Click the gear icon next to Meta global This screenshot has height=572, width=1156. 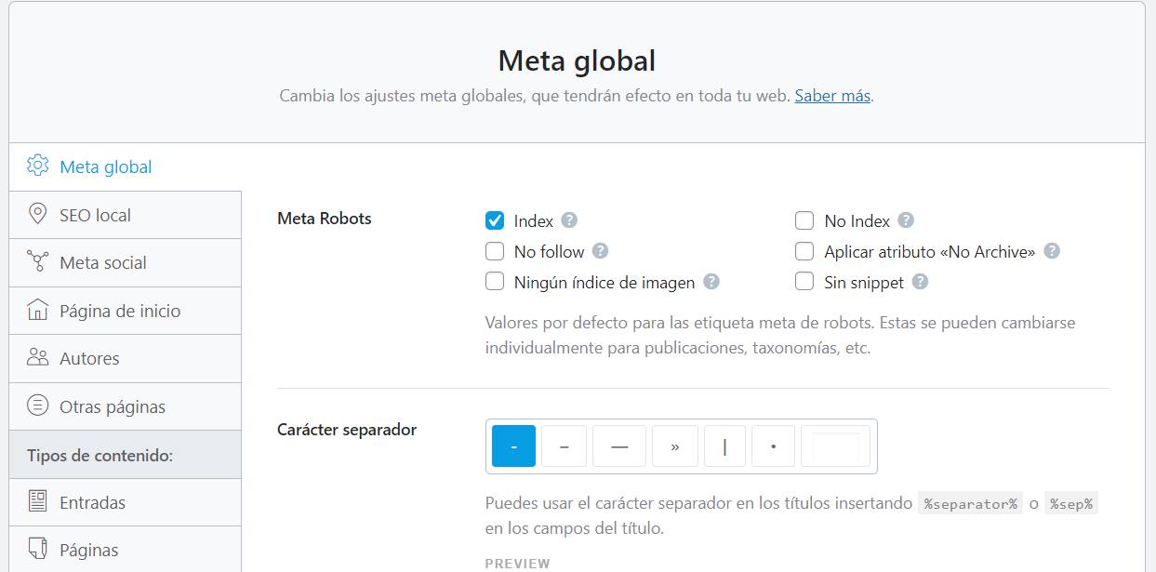coord(36,166)
